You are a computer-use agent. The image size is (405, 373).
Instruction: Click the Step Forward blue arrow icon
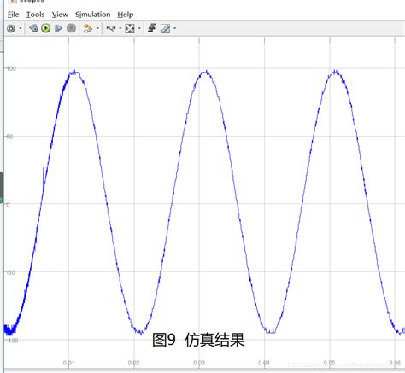click(59, 28)
